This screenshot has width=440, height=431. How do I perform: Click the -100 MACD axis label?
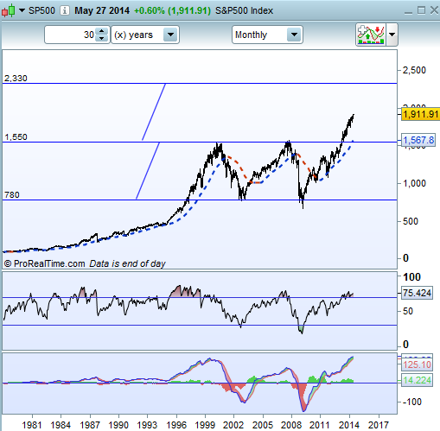pyautogui.click(x=412, y=402)
